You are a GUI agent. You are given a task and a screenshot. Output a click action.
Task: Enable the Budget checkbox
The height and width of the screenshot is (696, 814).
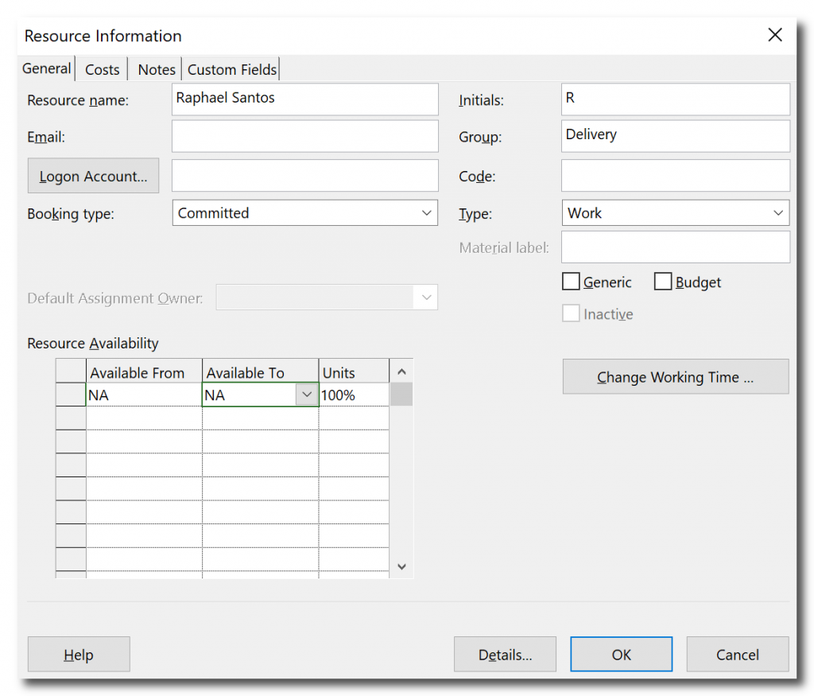(x=663, y=282)
